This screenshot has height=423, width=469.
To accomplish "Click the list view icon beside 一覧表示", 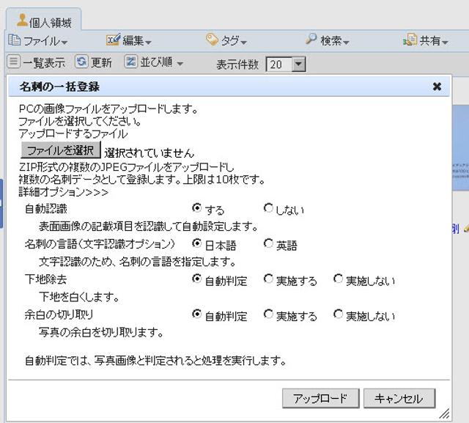I will 13,62.
